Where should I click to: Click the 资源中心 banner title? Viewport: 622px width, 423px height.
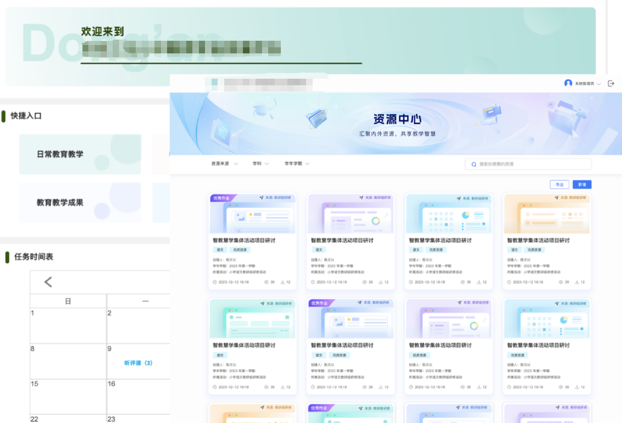tap(397, 119)
